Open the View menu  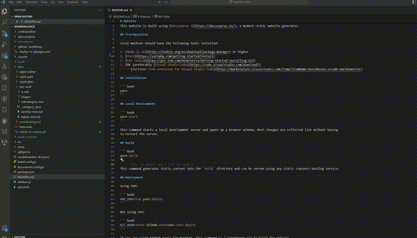(x=44, y=2)
